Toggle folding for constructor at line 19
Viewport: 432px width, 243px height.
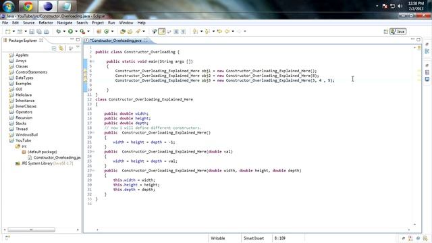pos(94,132)
